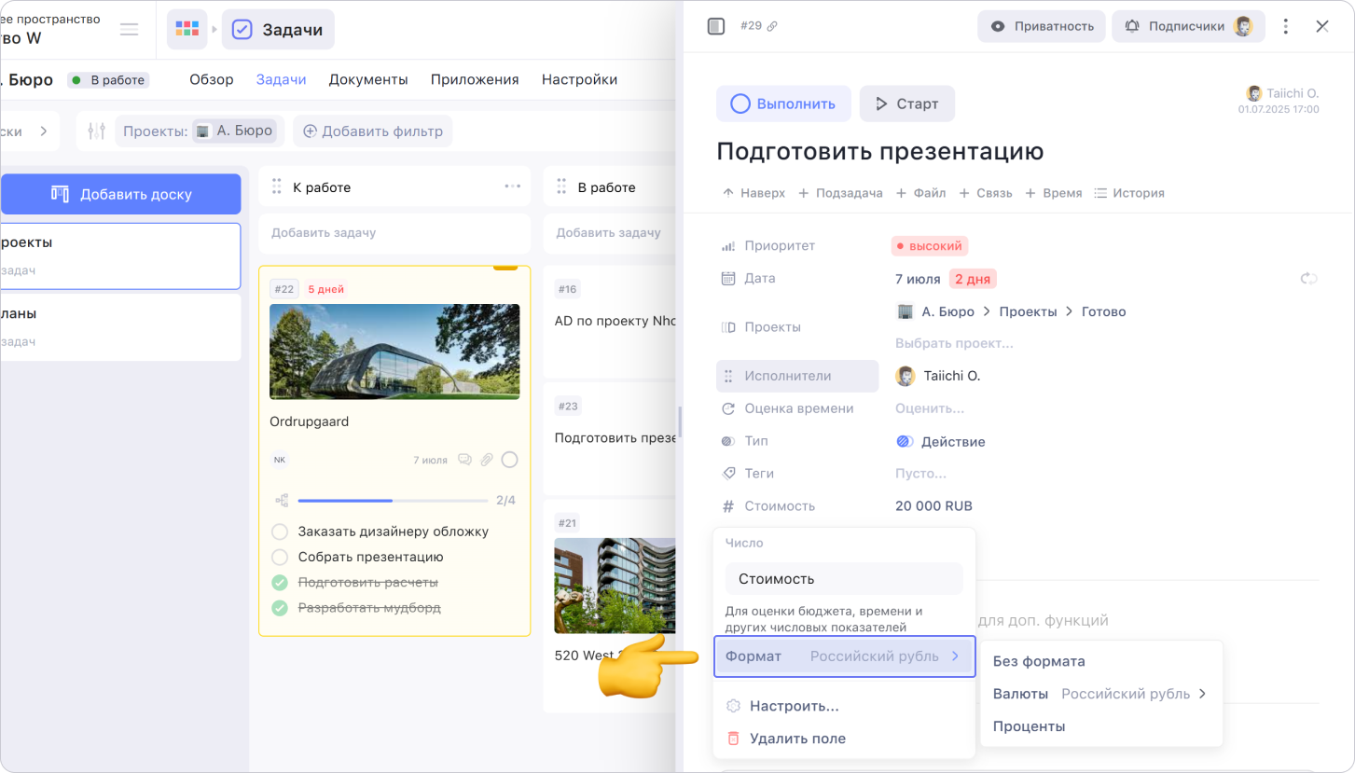Expand Формат Российский рубль submenu
Image resolution: width=1355 pixels, height=773 pixels.
(844, 656)
